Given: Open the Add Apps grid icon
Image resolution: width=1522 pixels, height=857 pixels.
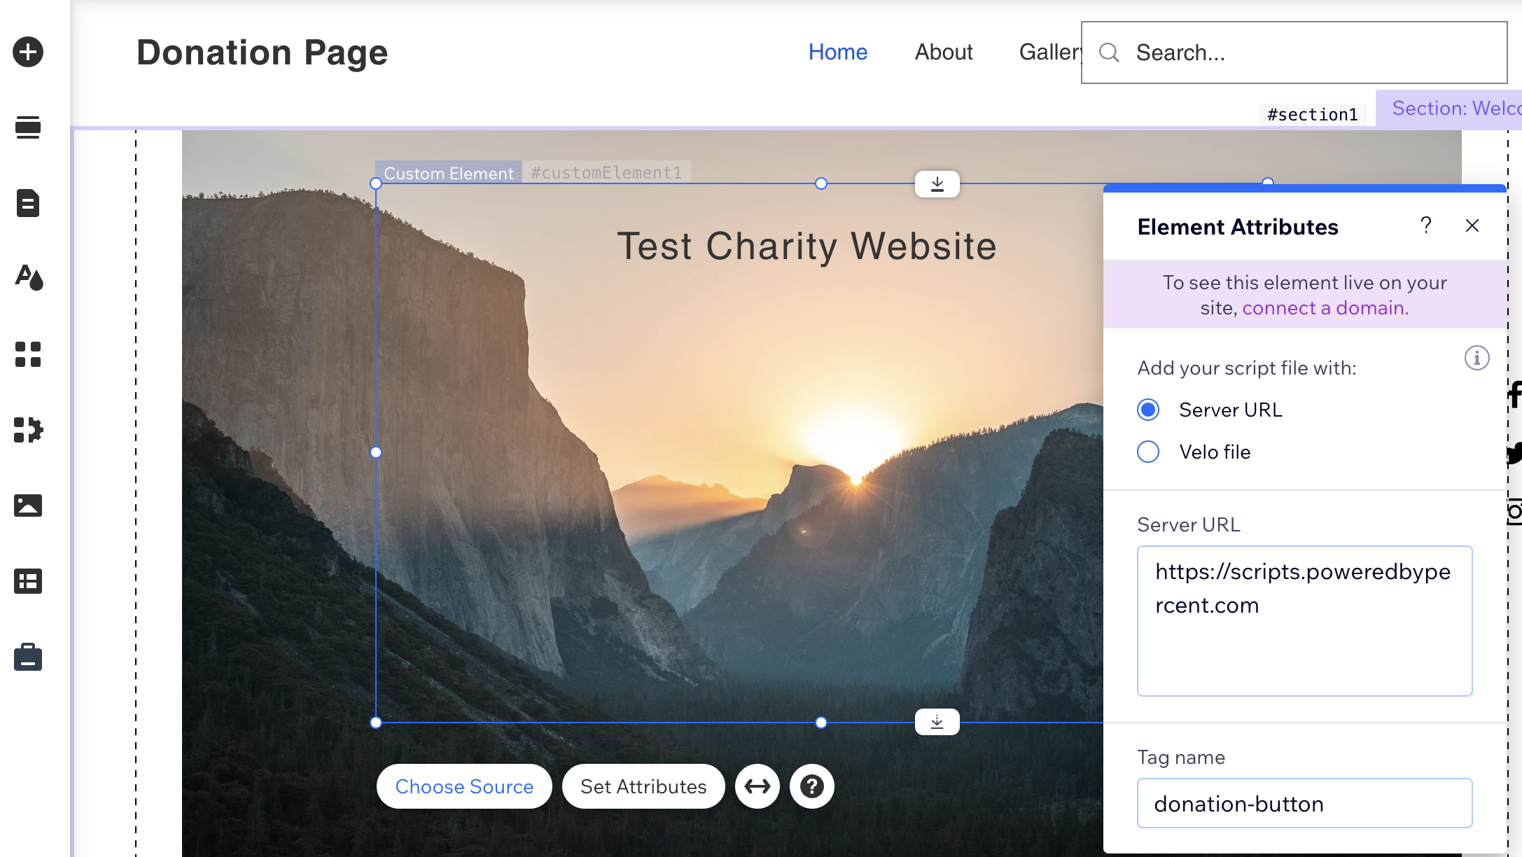Looking at the screenshot, I should click(28, 354).
